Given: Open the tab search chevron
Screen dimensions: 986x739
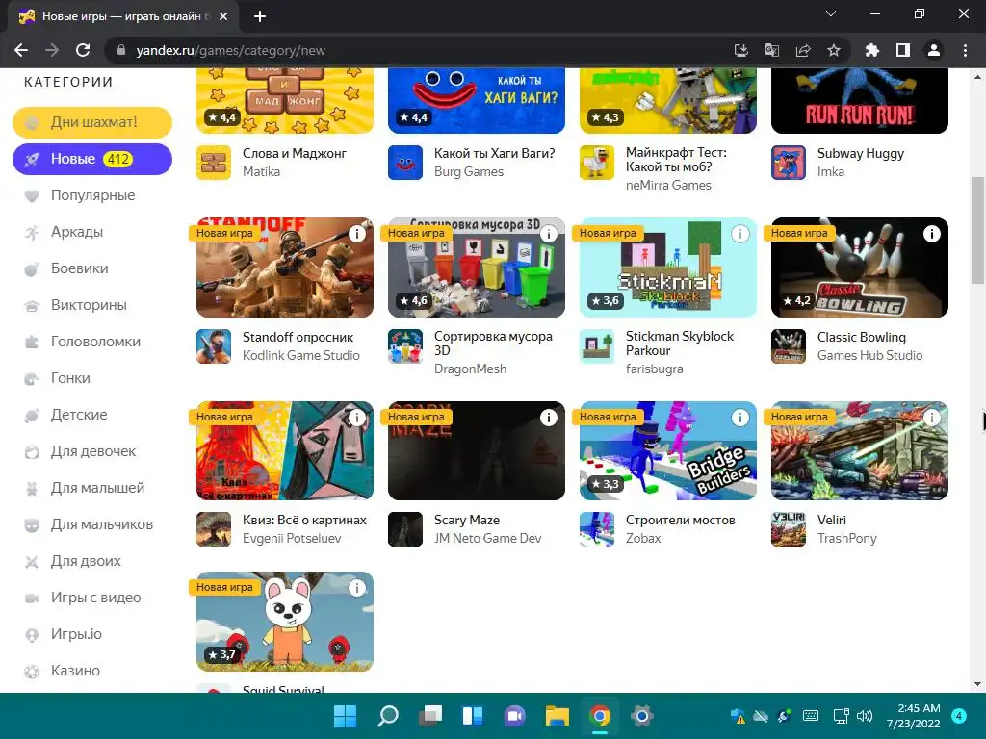Looking at the screenshot, I should point(831,13).
